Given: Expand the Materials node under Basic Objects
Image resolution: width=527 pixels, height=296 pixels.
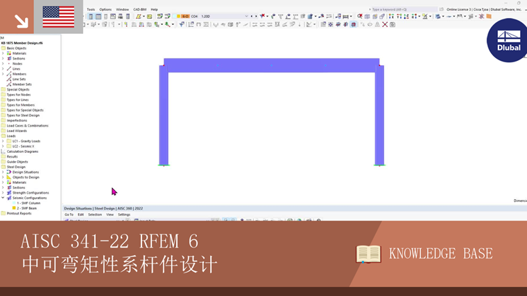Looking at the screenshot, I should coord(3,53).
